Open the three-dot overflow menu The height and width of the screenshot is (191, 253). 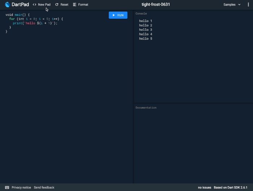248,5
